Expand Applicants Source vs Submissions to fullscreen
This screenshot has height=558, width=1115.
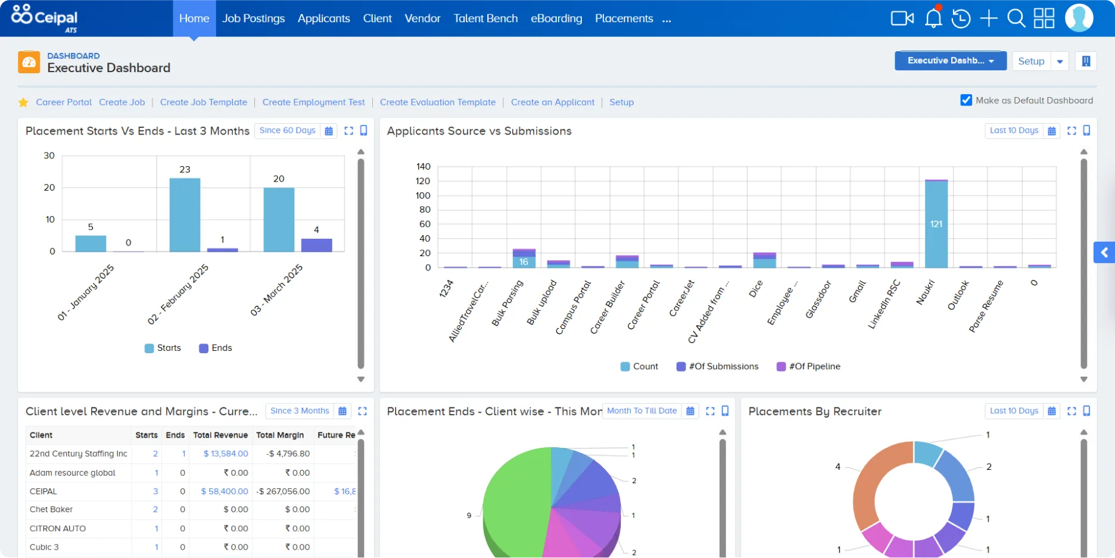pos(1072,130)
